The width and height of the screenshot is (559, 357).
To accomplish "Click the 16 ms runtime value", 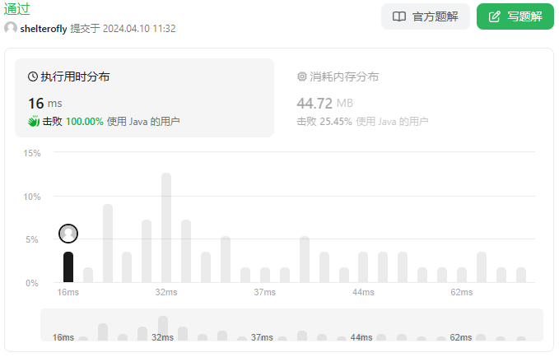I will (45, 104).
